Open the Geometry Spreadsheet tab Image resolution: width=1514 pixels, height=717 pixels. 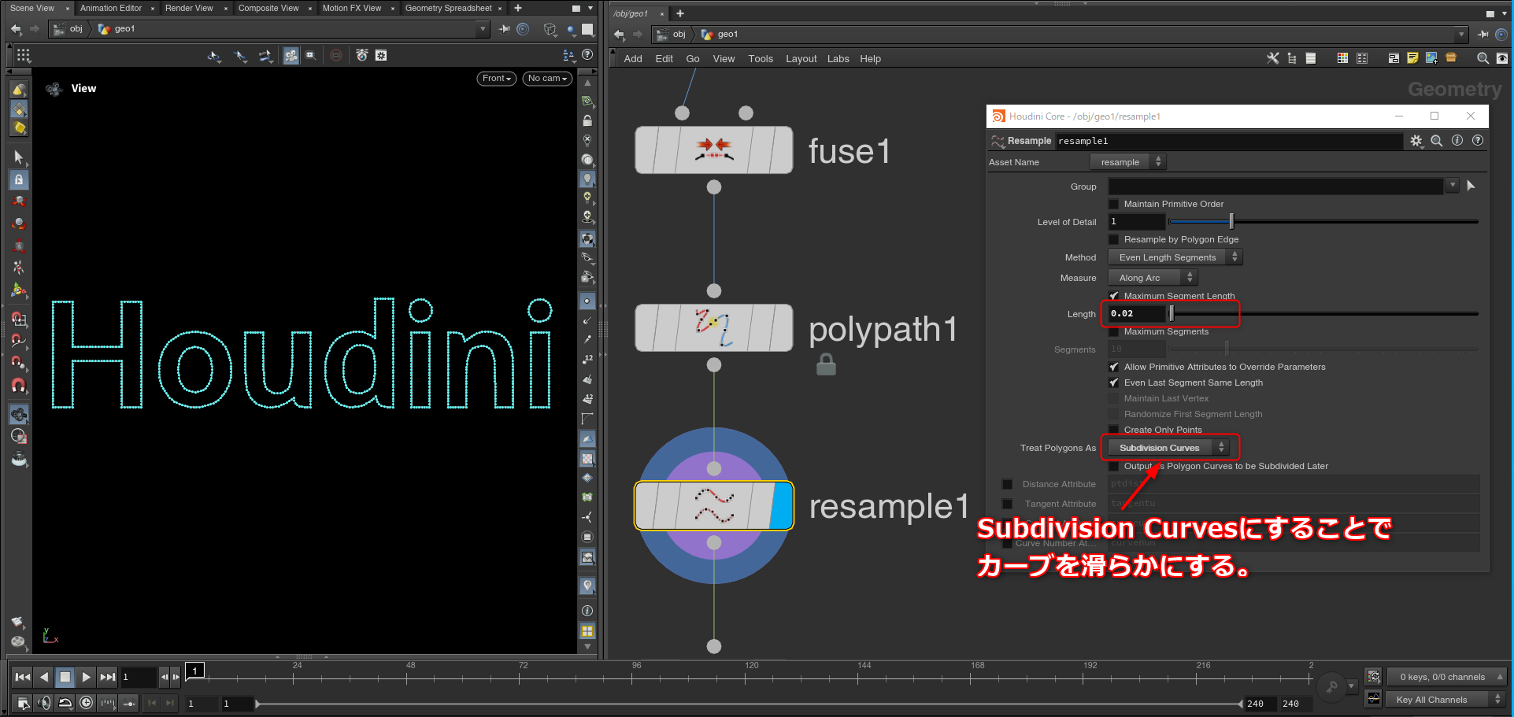pos(449,8)
